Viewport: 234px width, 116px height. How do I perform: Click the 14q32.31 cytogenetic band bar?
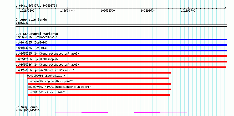[121, 26]
